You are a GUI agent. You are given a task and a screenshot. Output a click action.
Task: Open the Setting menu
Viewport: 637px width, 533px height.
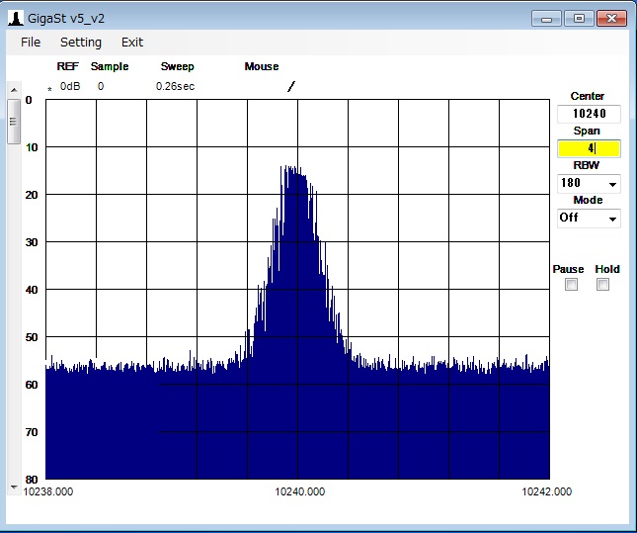point(81,43)
